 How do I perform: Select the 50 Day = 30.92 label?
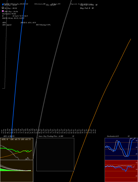pyautogui.click(x=10, y=8)
